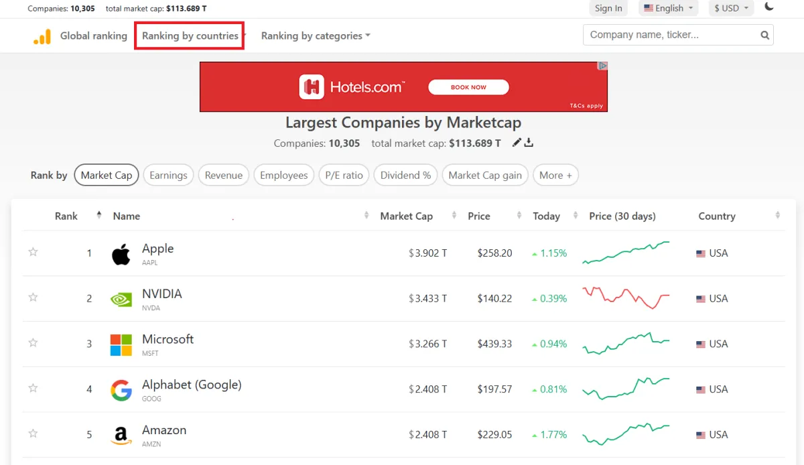Favorite NVIDIA with its star icon
804x465 pixels.
(33, 297)
